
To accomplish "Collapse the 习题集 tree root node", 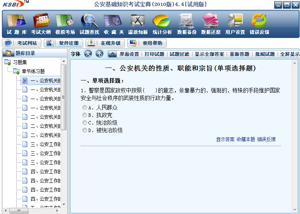I will click(x=8, y=62).
